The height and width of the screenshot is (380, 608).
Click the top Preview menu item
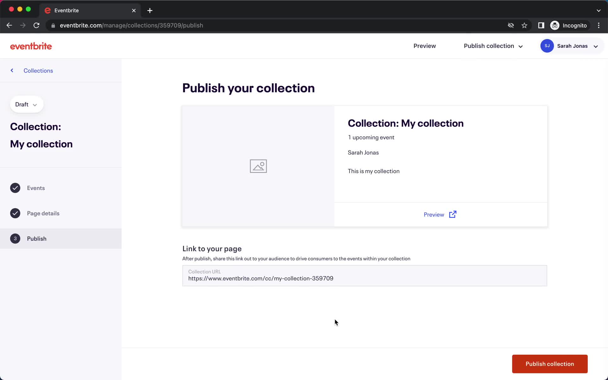tap(425, 46)
